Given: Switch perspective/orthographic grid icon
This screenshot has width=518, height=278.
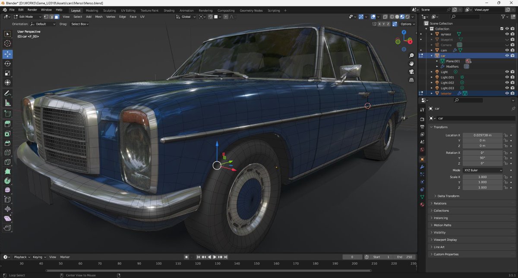Looking at the screenshot, I should pos(411,80).
